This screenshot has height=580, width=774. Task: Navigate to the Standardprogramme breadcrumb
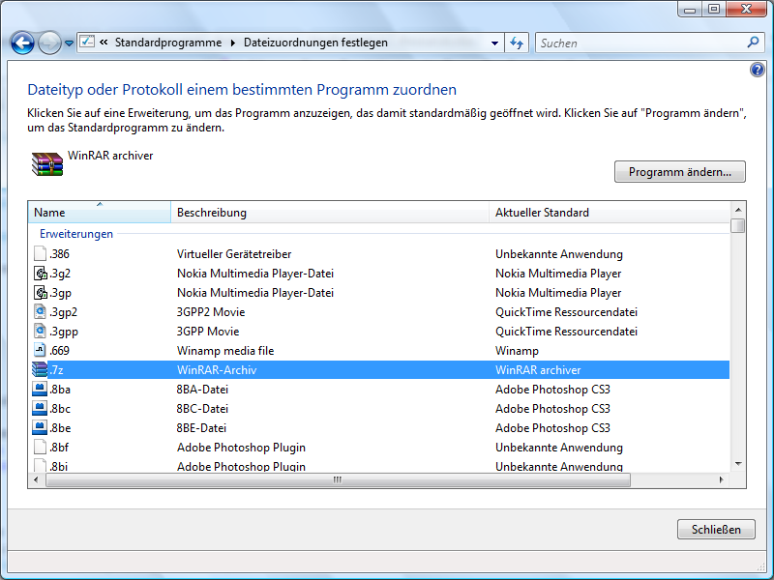click(x=168, y=43)
